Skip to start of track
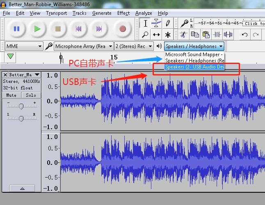The image size is (265, 205). coord(78,29)
